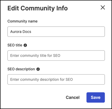Click the SEO description label text
The width and height of the screenshot is (112, 109).
click(x=21, y=69)
